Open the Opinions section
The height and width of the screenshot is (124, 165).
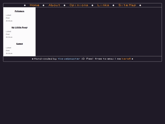pyautogui.click(x=79, y=5)
